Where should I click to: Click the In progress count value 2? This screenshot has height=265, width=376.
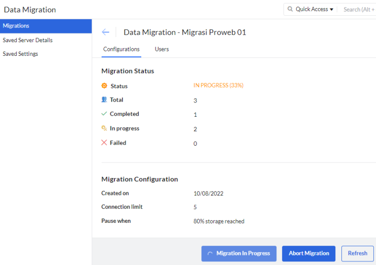(x=195, y=129)
